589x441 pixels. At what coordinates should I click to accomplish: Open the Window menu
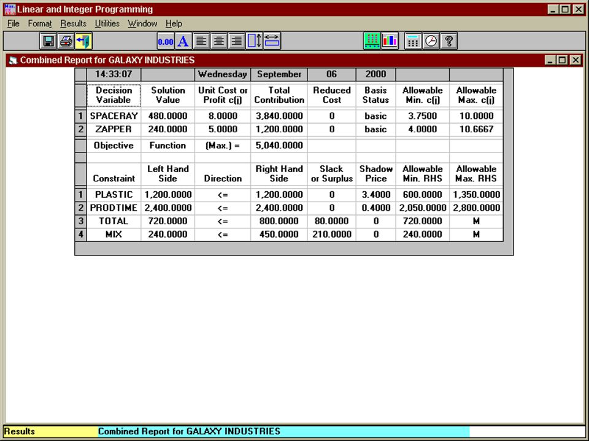point(142,24)
